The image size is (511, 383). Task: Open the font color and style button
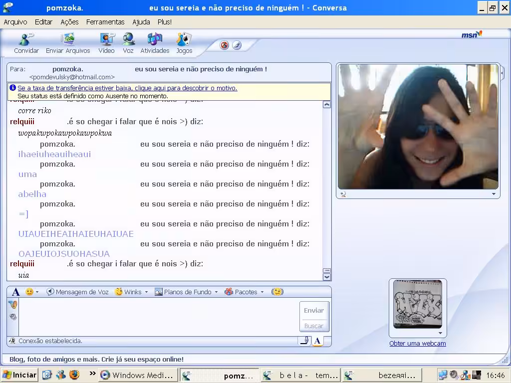point(15,292)
